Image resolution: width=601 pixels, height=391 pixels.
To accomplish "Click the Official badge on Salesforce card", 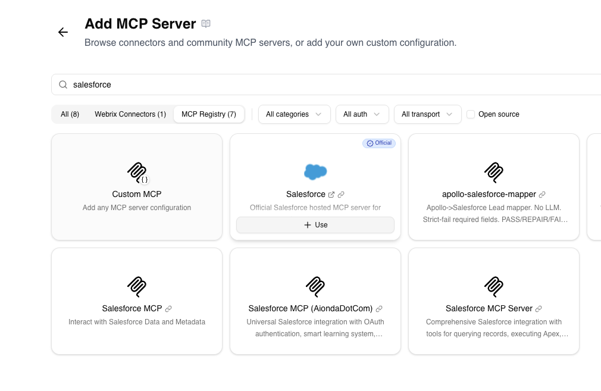I will tap(379, 143).
